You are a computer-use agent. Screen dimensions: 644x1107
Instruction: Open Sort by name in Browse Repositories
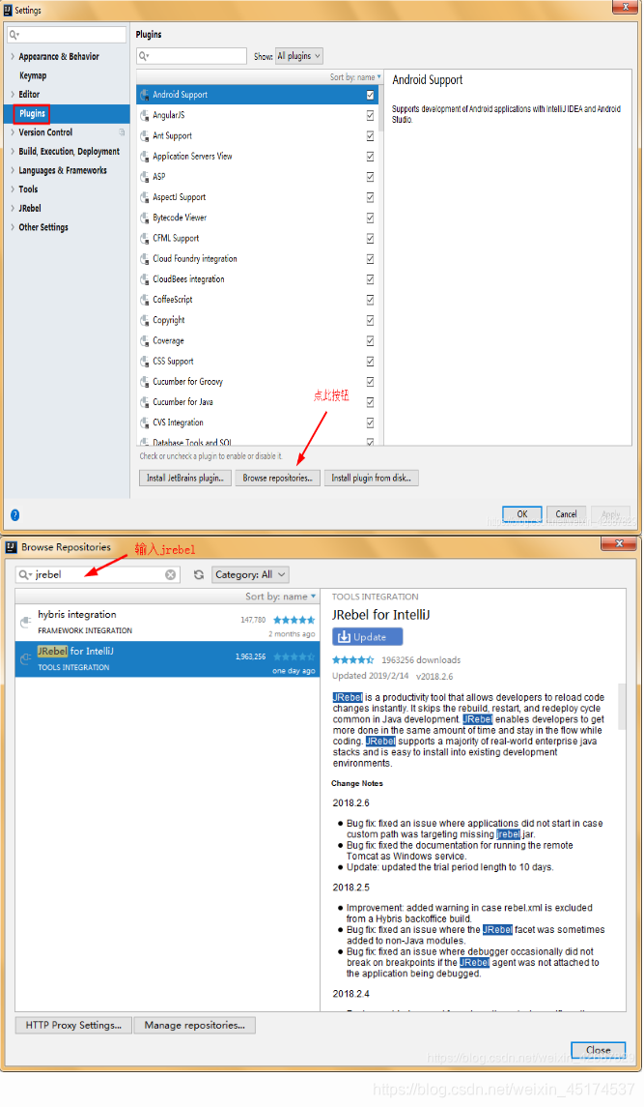click(x=280, y=597)
